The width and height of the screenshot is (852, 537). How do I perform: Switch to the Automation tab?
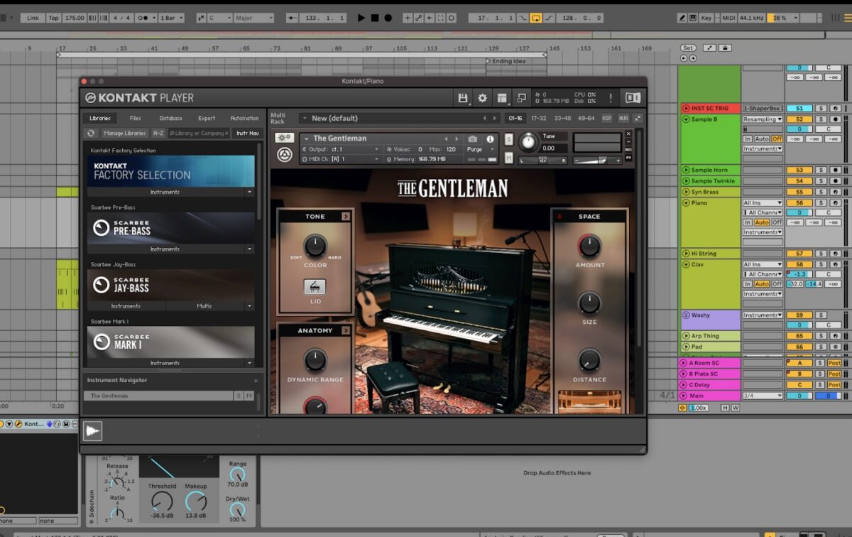(x=245, y=118)
